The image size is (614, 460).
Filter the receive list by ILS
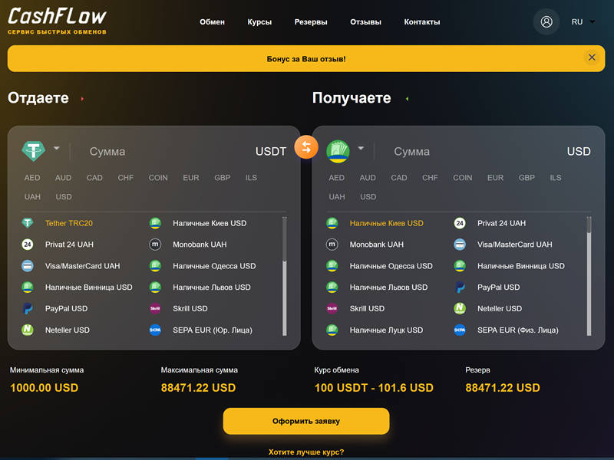tap(556, 178)
